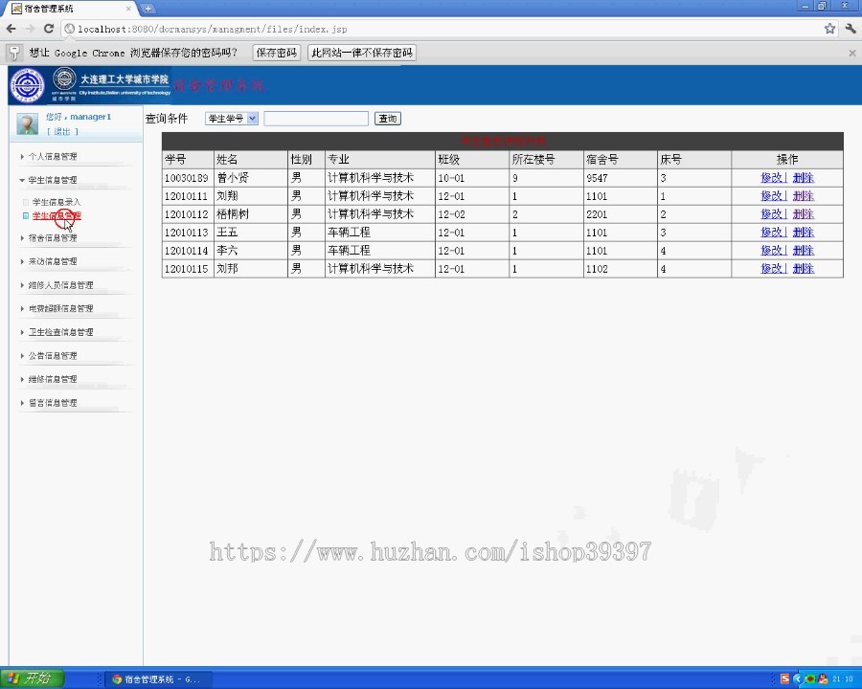
Task: Open 学生信息录入 submenu item
Action: coord(57,202)
